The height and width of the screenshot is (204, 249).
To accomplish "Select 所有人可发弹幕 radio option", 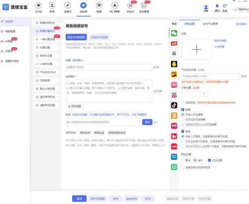I will pos(182,115).
